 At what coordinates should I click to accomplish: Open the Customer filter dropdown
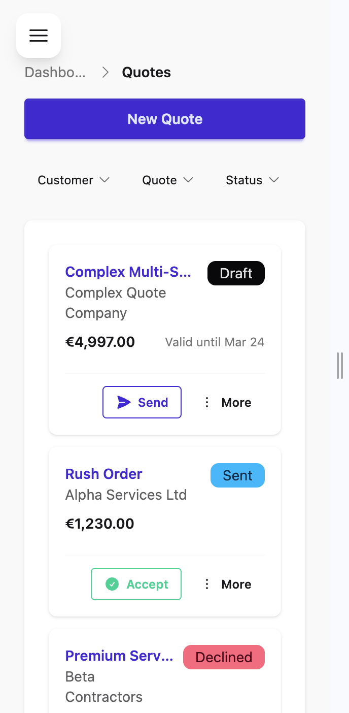(x=74, y=180)
